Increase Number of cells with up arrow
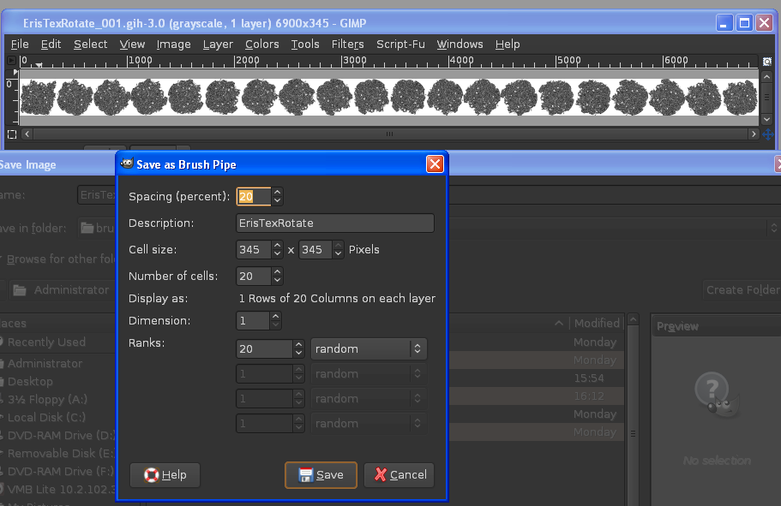 (x=276, y=271)
